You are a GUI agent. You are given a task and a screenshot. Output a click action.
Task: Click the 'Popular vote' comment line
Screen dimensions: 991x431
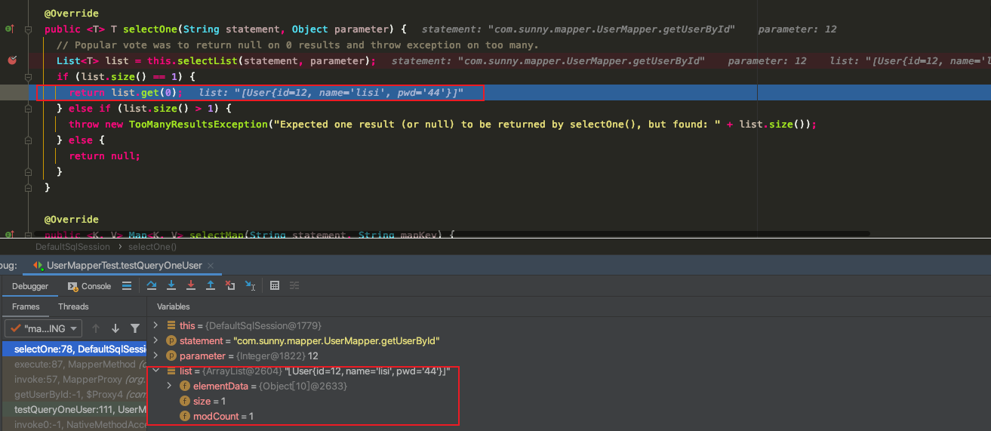pyautogui.click(x=297, y=45)
